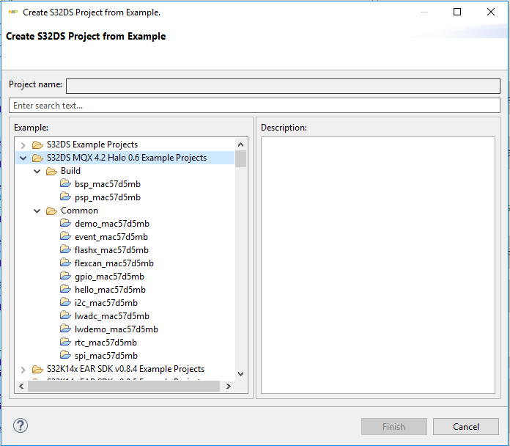The width and height of the screenshot is (510, 446).
Task: Expand the S32DS Example Projects node
Action: click(x=23, y=145)
